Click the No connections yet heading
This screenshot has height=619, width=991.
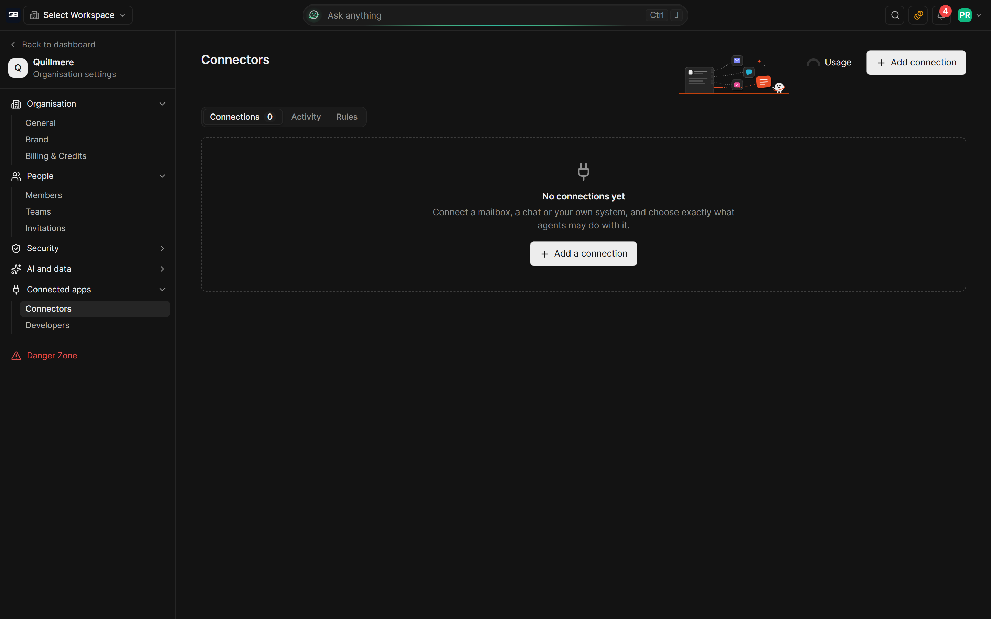click(x=584, y=196)
